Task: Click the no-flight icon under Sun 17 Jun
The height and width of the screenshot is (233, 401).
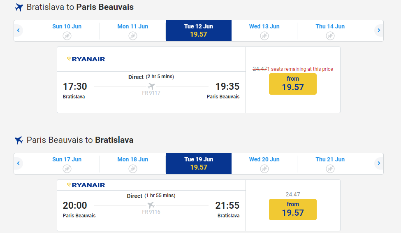Action: 67,169
